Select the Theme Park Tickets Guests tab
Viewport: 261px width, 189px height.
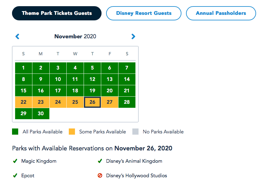[x=57, y=13]
